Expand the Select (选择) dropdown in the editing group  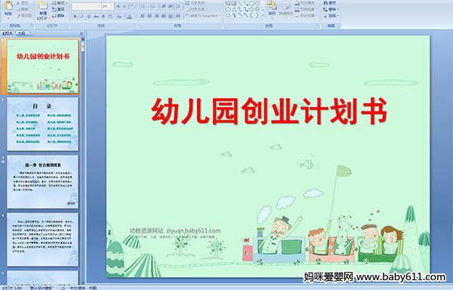click(331, 16)
